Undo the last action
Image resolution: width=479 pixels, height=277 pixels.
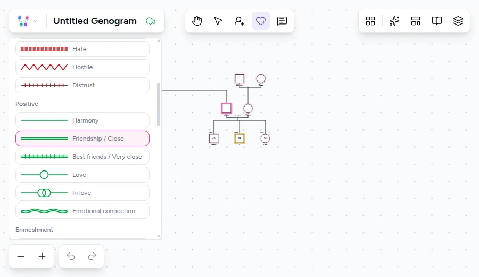[x=71, y=256]
